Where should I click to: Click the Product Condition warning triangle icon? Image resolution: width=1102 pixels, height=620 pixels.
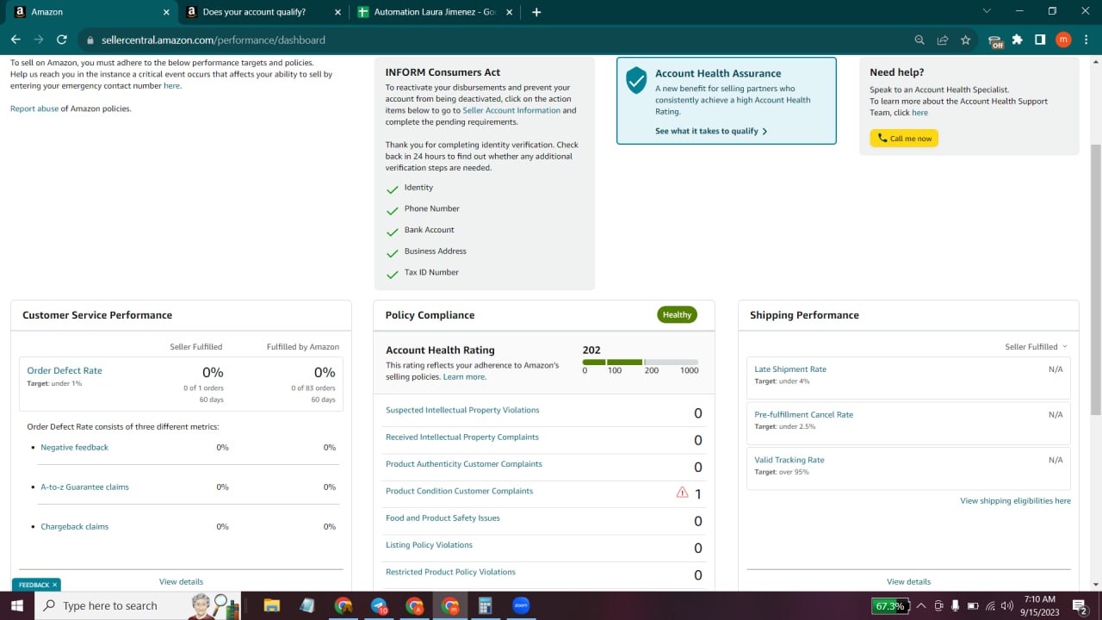point(682,493)
